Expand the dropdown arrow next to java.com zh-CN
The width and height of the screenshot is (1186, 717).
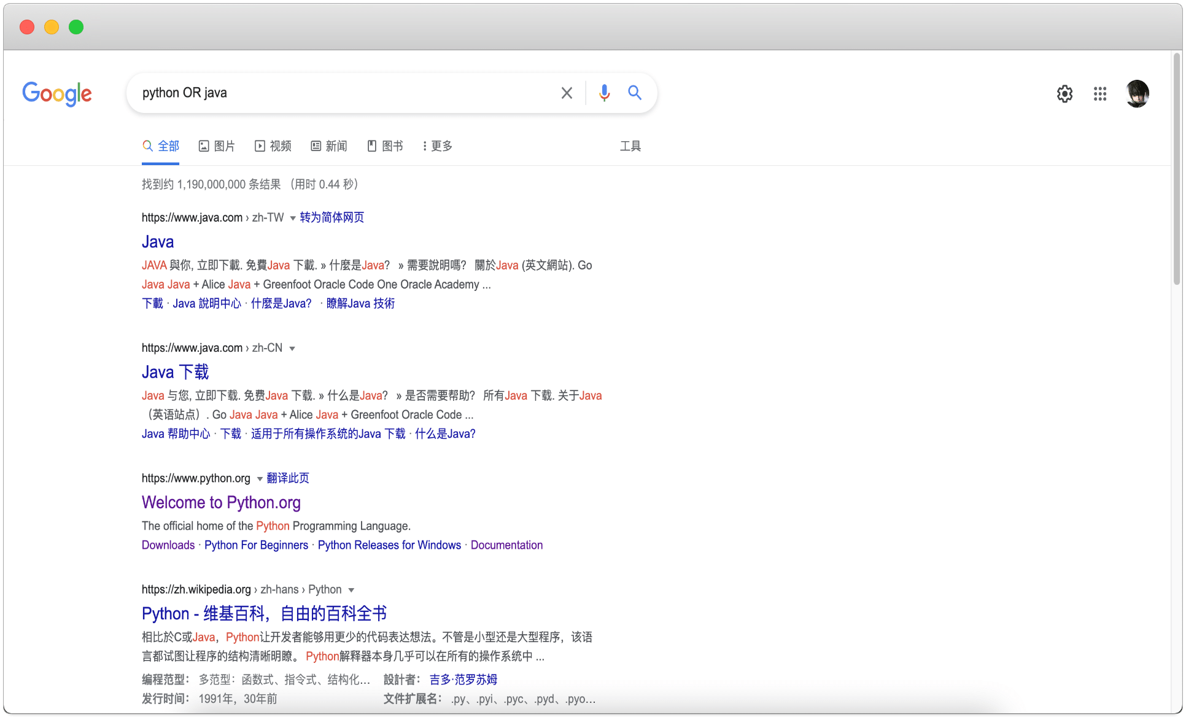click(292, 349)
